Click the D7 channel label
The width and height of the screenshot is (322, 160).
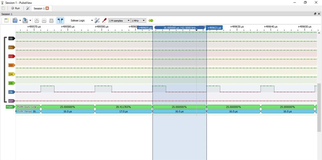coord(12,101)
